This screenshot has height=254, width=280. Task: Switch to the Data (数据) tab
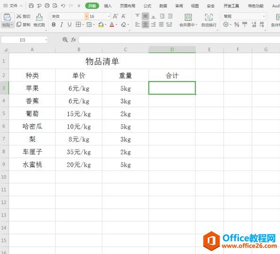click(x=163, y=6)
